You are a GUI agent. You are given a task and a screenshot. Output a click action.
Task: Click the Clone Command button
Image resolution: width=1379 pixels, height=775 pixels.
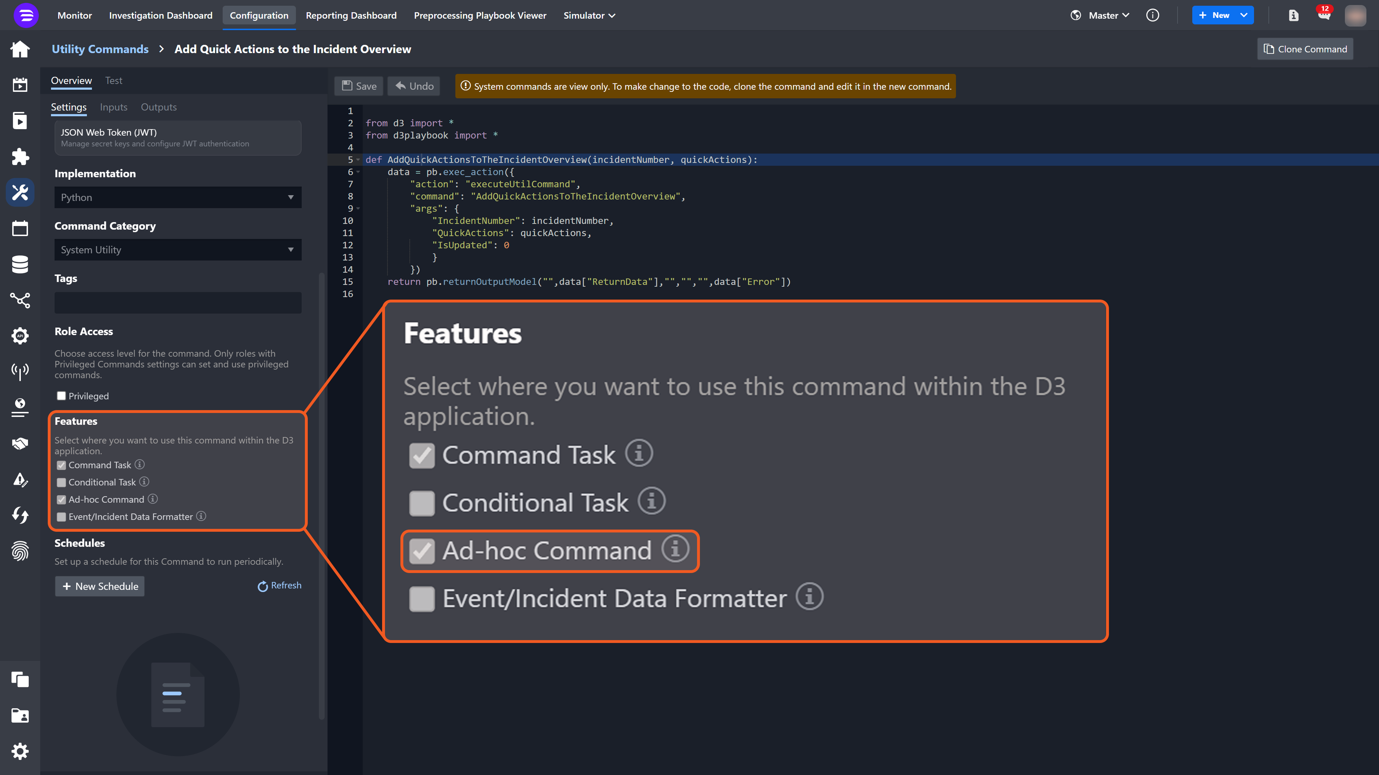coord(1305,49)
